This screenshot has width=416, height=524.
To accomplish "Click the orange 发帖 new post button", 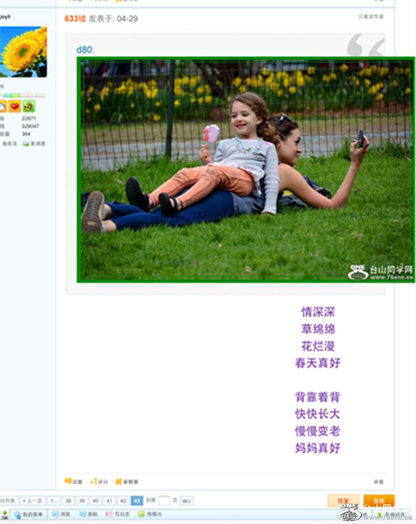I will pos(379,500).
